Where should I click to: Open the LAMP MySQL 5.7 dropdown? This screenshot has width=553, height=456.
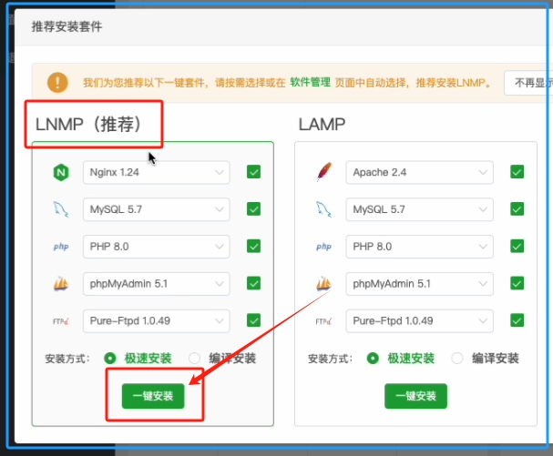419,209
